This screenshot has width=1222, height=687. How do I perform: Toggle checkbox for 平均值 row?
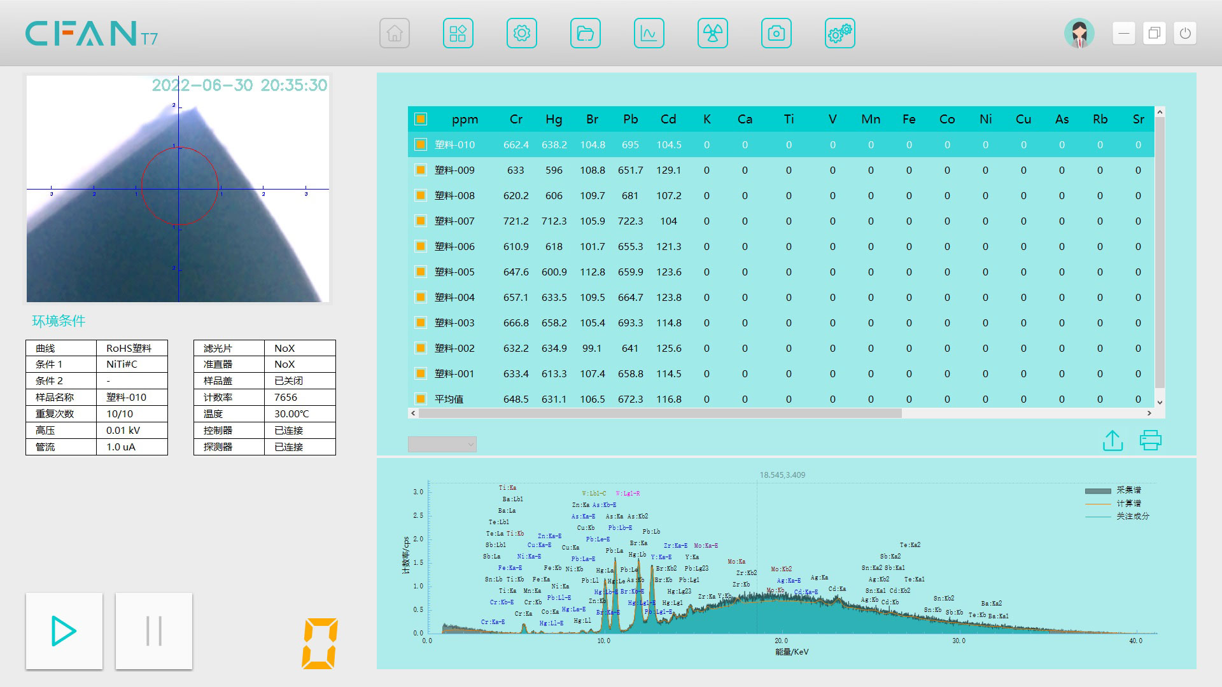tap(421, 399)
